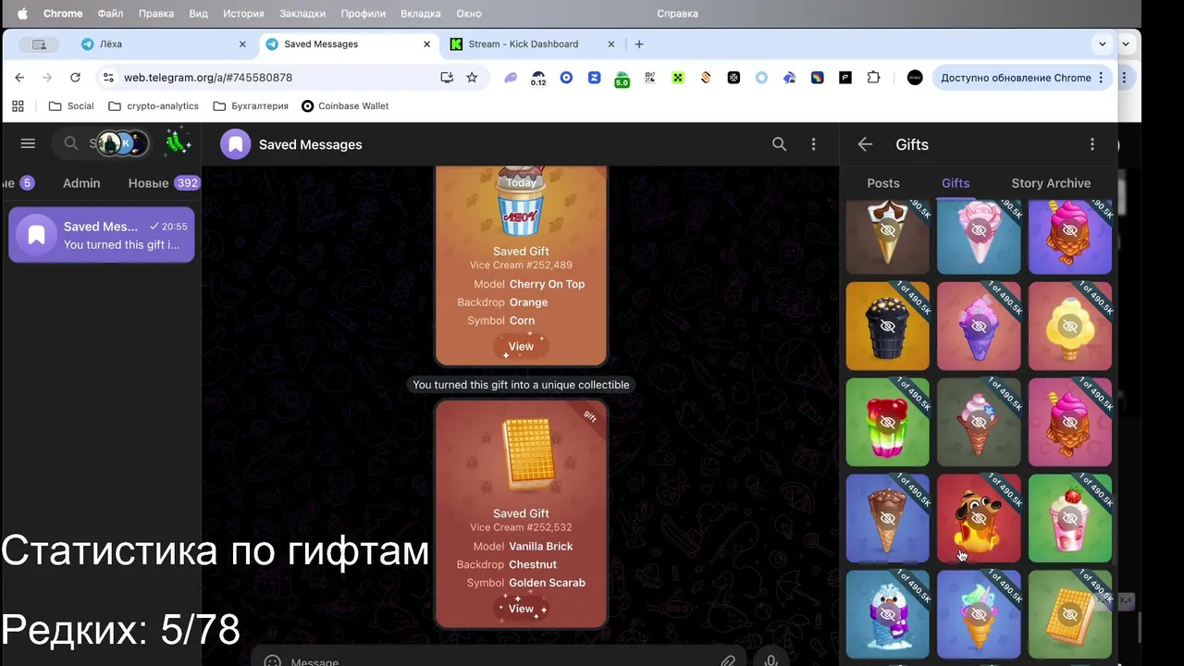Open the Telegram hamburger main menu
Image resolution: width=1184 pixels, height=666 pixels.
pyautogui.click(x=28, y=143)
